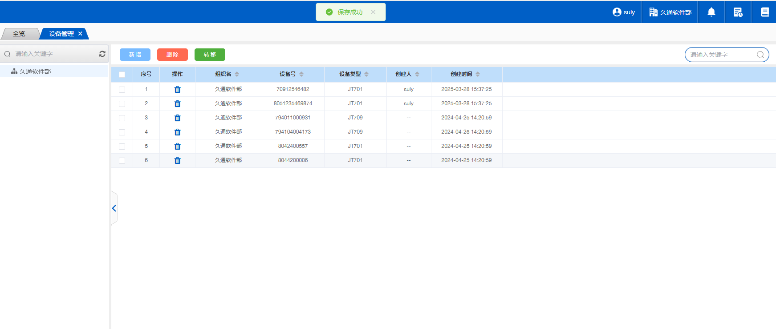Click the green 转移 button
The width and height of the screenshot is (776, 329).
point(210,55)
